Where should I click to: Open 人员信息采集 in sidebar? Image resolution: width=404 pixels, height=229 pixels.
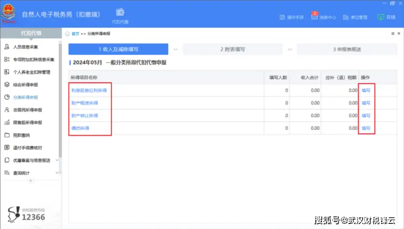tap(25, 47)
